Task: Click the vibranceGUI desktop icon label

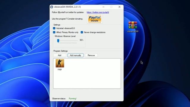Action: [x=133, y=31]
